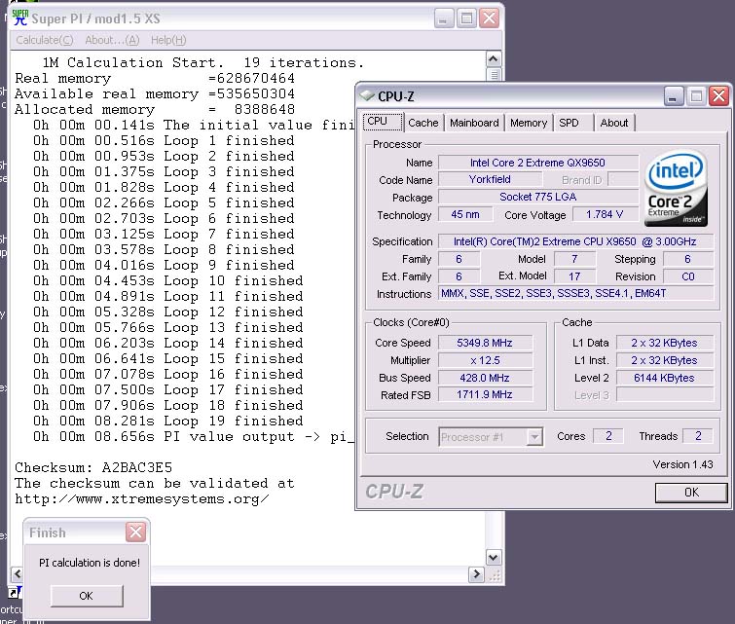This screenshot has width=735, height=624.
Task: Click the Ext. Model value '17'
Action: click(574, 276)
